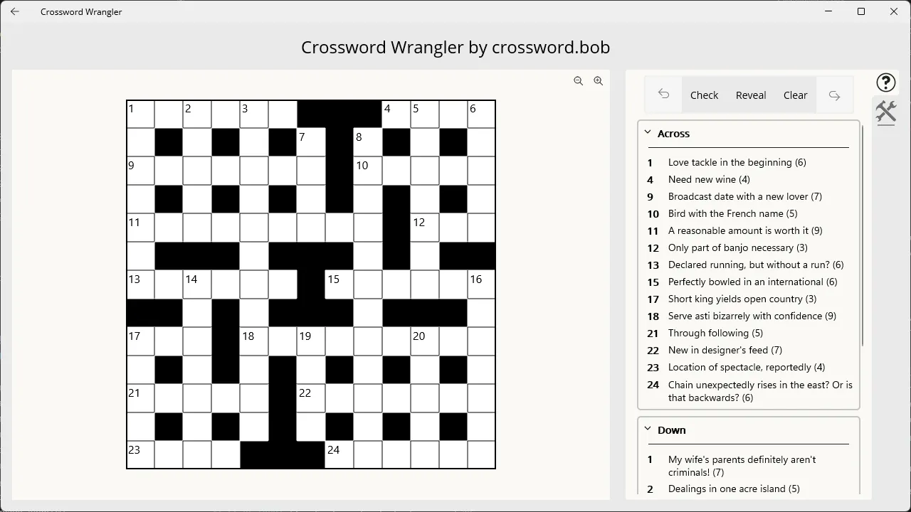Select clue 22 New in designer's feed

coord(748,350)
